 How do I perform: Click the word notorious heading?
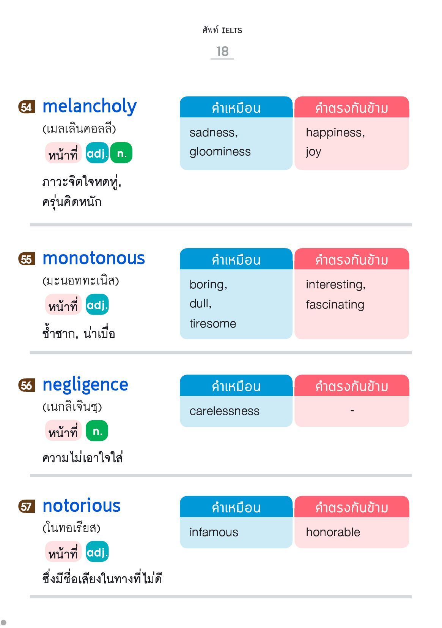(x=82, y=506)
